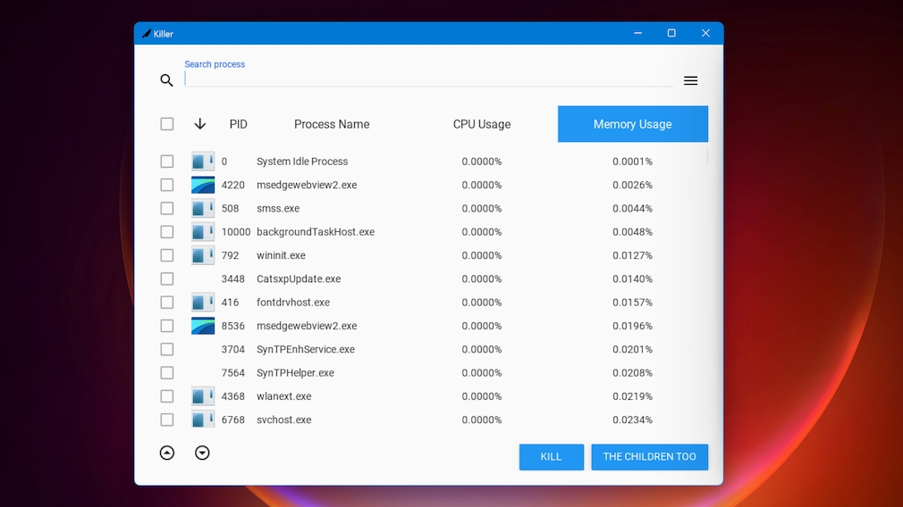The height and width of the screenshot is (507, 903).
Task: Click memory value 0.0127%
Action: (632, 255)
